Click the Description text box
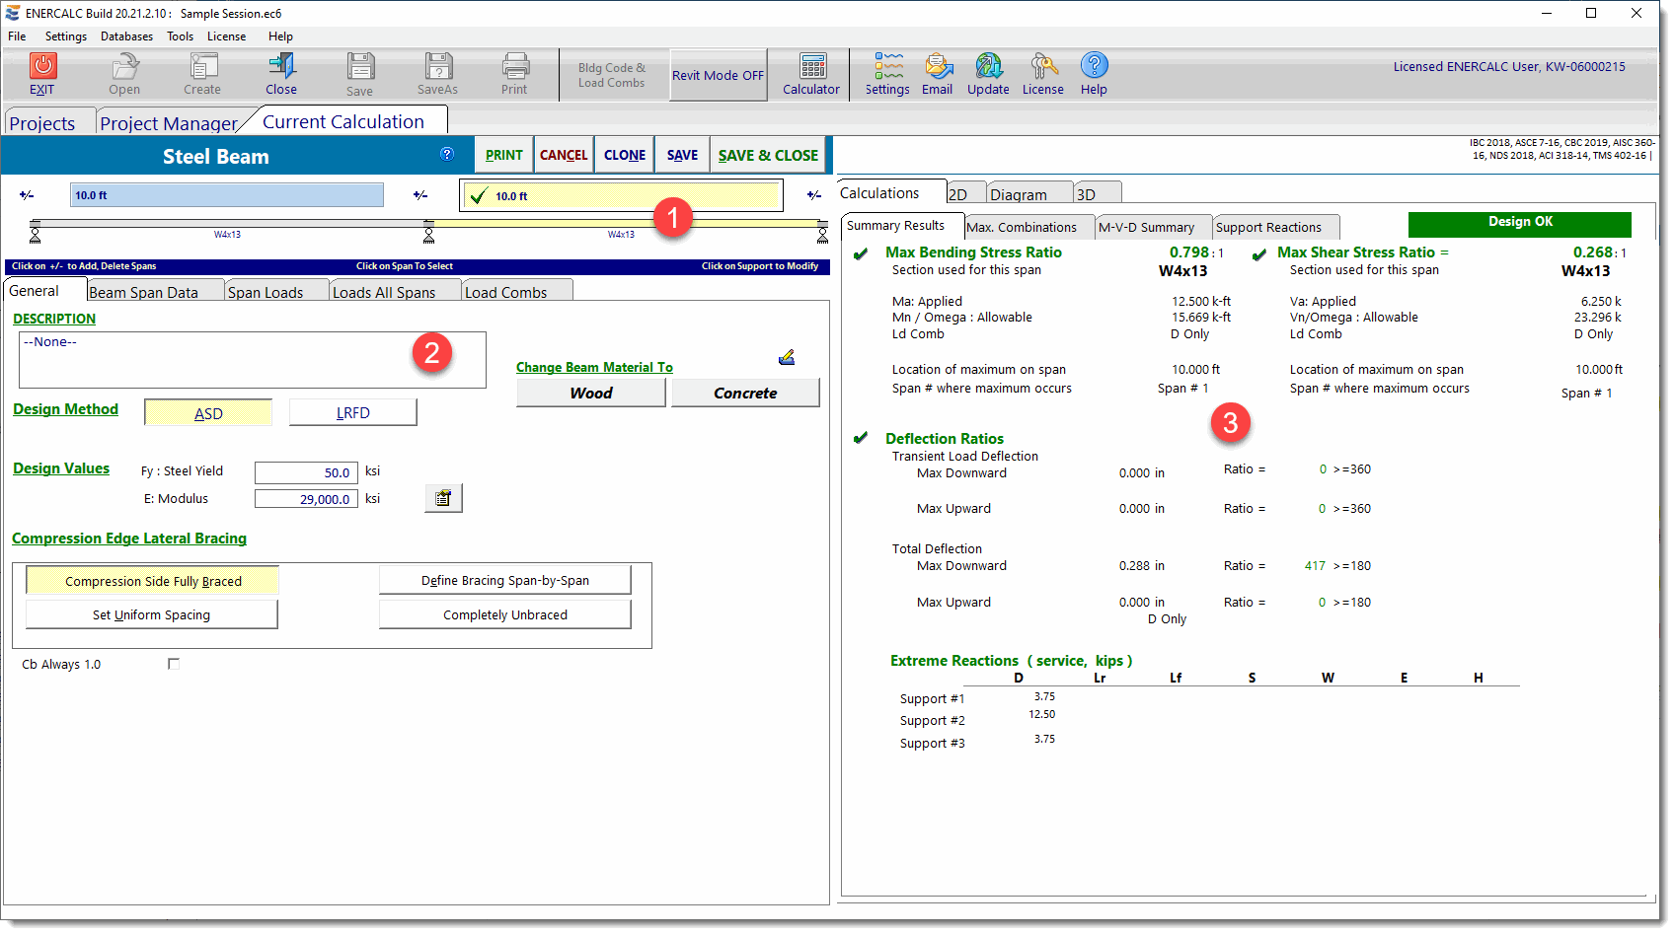1675x935 pixels. coord(253,360)
